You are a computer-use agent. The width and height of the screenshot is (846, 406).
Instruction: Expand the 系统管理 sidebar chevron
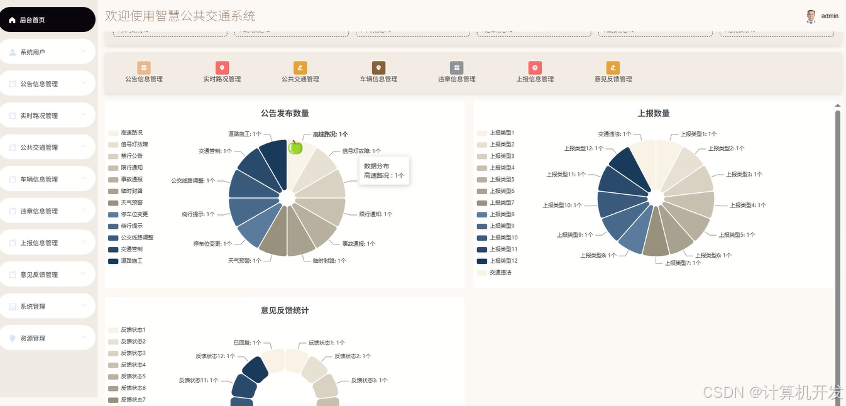[x=84, y=304]
